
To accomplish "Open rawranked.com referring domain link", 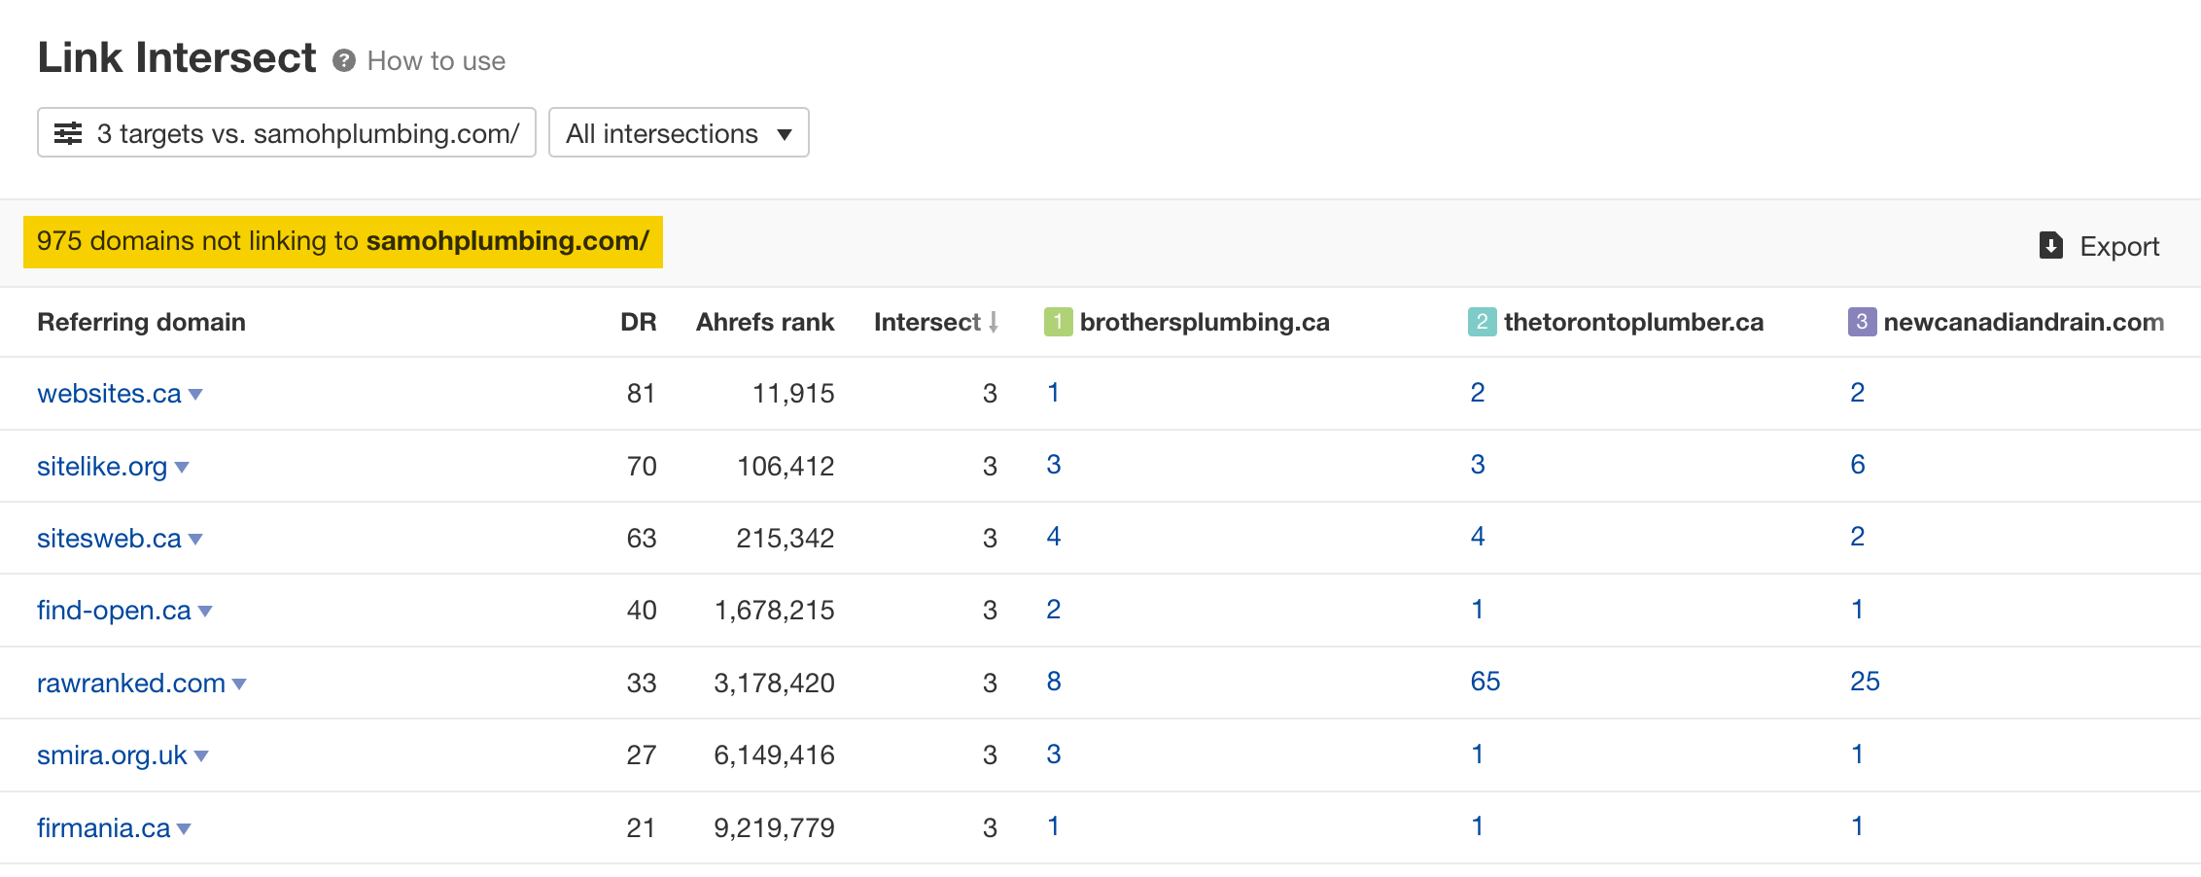I will click(x=131, y=684).
